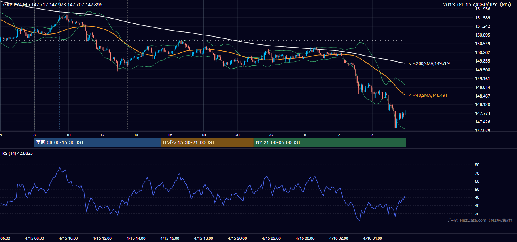Click the 4/15 08:00 time label
The height and width of the screenshot is (242, 517).
point(34,238)
